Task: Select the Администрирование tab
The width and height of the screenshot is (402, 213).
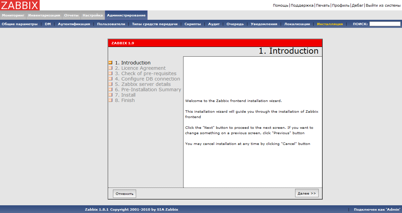Action: [126, 15]
